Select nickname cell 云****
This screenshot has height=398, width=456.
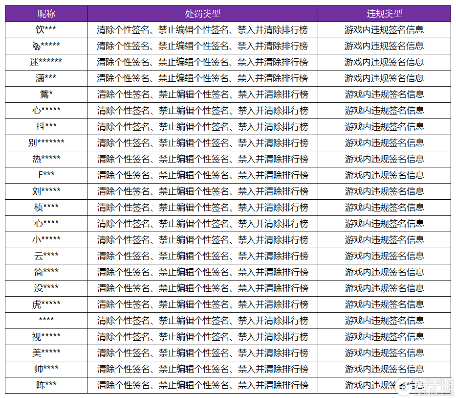pos(46,256)
